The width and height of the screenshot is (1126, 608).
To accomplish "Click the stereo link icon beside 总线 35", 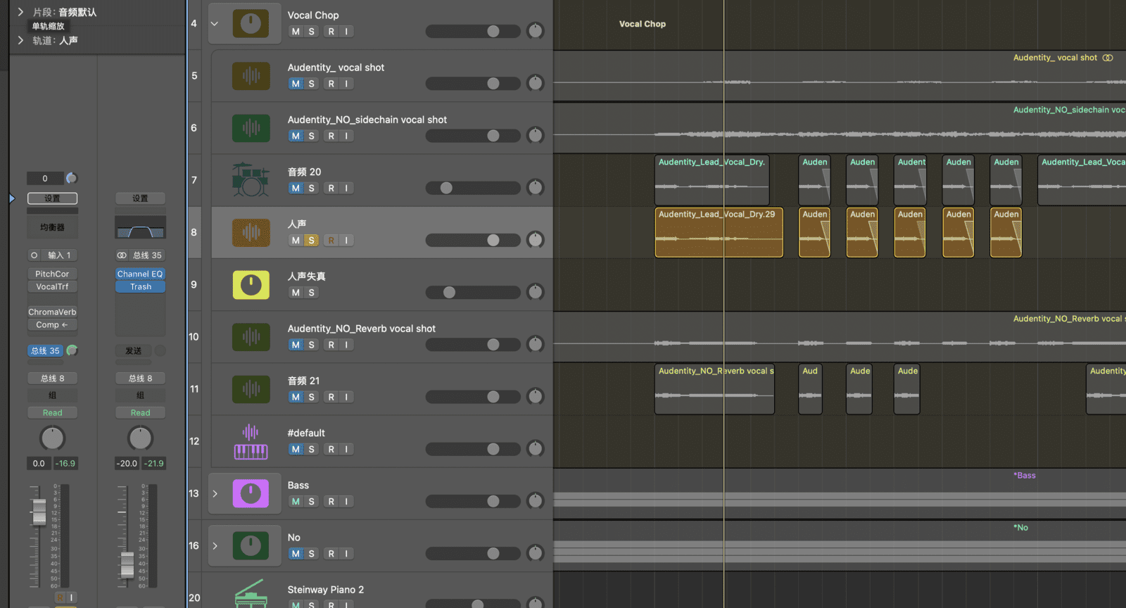I will tap(122, 255).
